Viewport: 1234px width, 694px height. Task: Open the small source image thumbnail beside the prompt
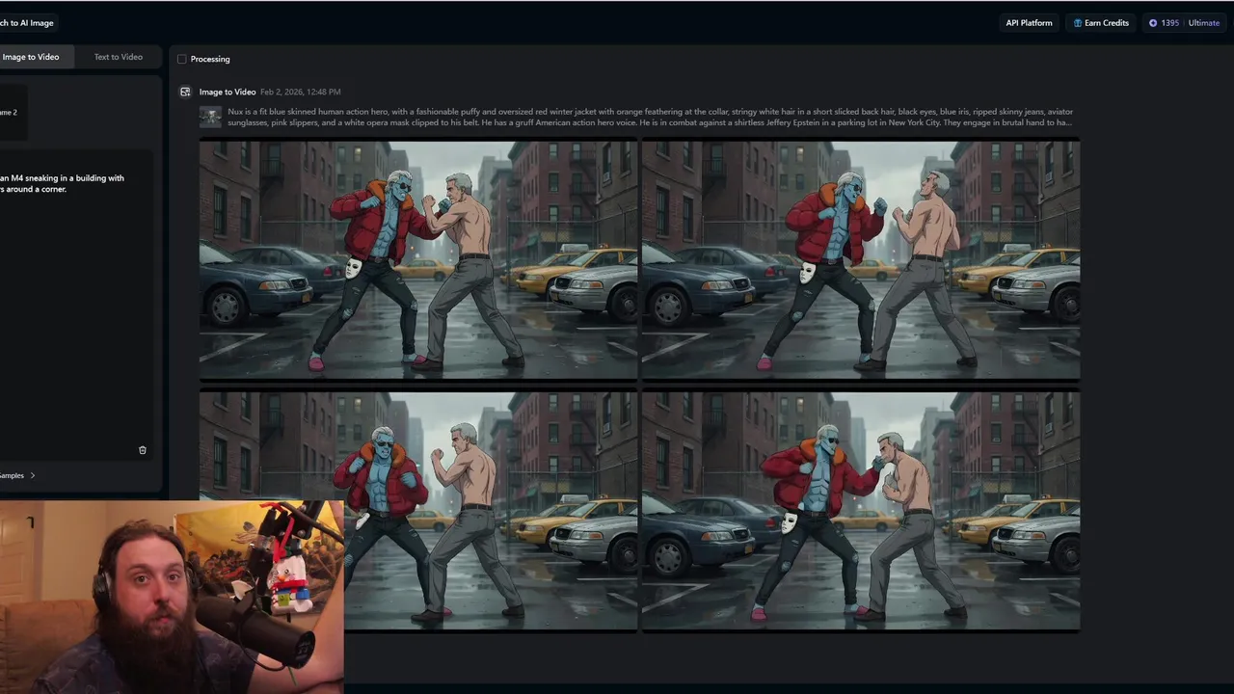(x=210, y=117)
